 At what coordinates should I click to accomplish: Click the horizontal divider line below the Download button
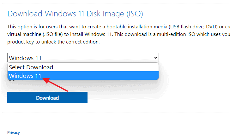pyautogui.click(x=116, y=112)
